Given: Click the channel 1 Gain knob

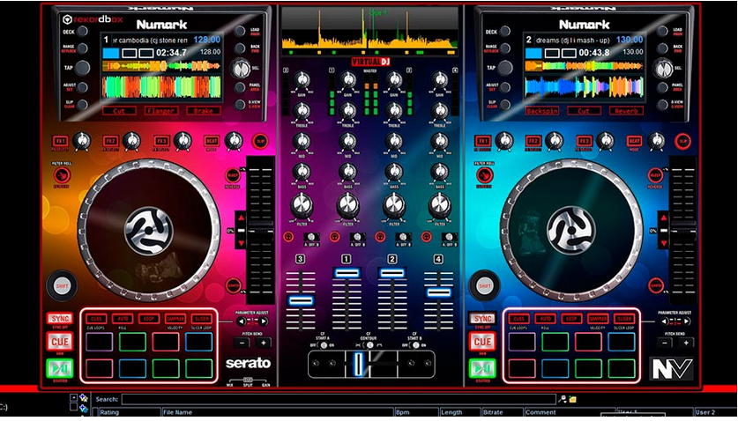Looking at the screenshot, I should coord(347,80).
